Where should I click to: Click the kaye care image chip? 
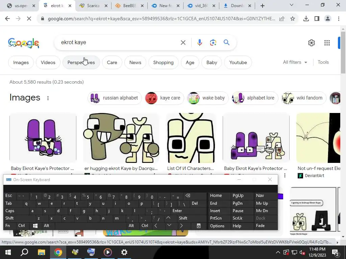165,98
